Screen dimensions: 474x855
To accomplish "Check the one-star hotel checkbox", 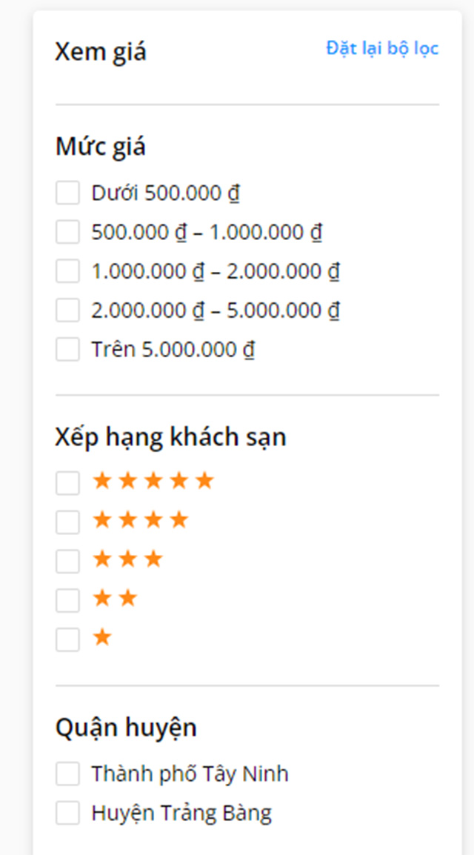I will (x=67, y=639).
